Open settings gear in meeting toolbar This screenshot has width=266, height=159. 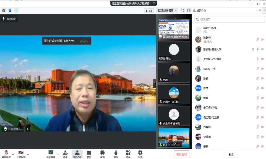140,153
